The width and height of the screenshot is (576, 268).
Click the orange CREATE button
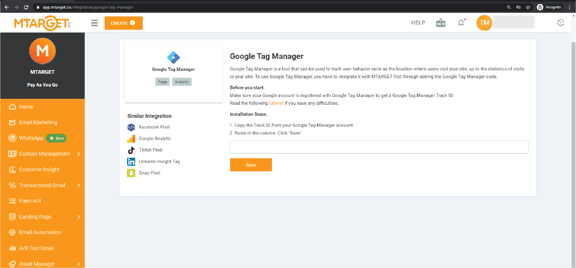(124, 23)
